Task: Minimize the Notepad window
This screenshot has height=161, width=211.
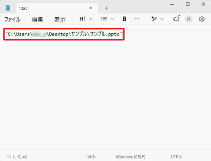Action: [172, 4]
